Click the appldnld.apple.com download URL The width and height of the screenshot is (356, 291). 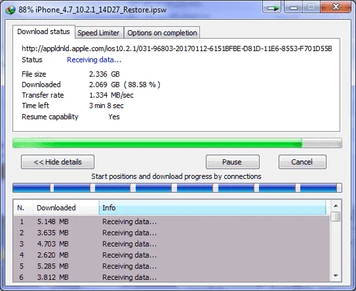pos(177,48)
